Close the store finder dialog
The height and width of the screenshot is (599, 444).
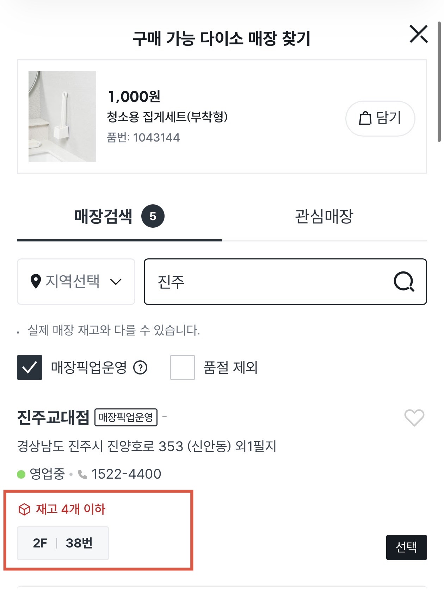tap(418, 34)
